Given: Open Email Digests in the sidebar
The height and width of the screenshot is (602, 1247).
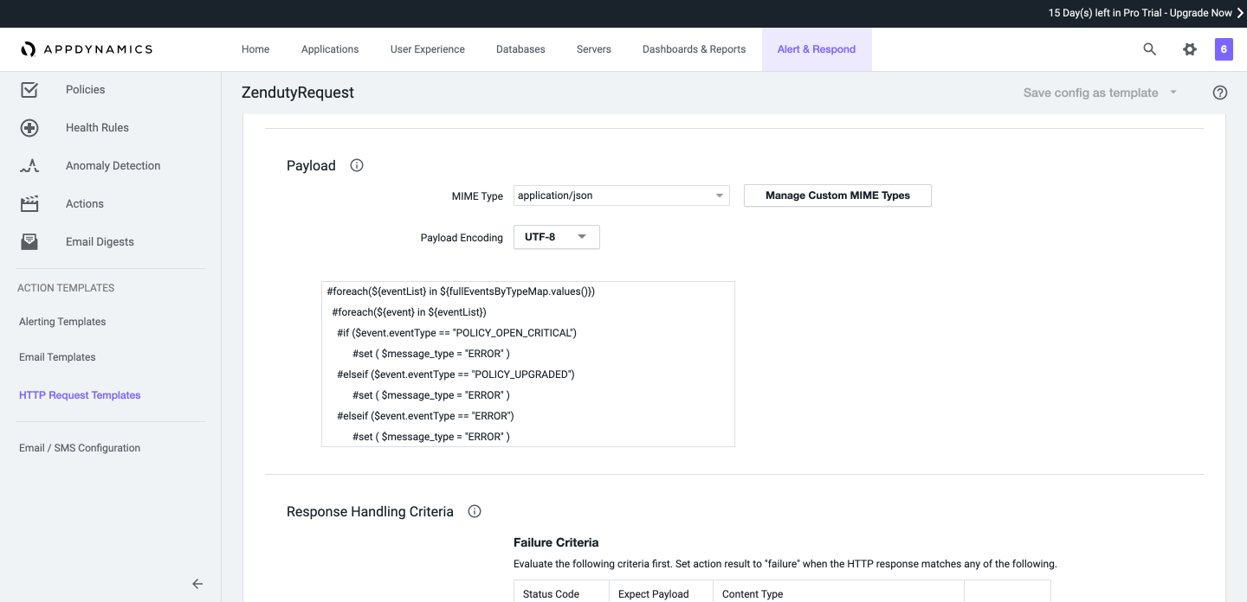Looking at the screenshot, I should click(100, 242).
